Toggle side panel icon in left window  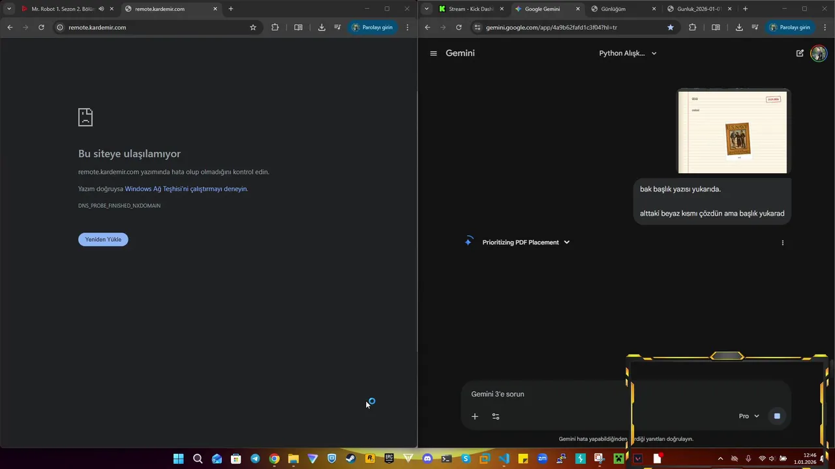[298, 27]
